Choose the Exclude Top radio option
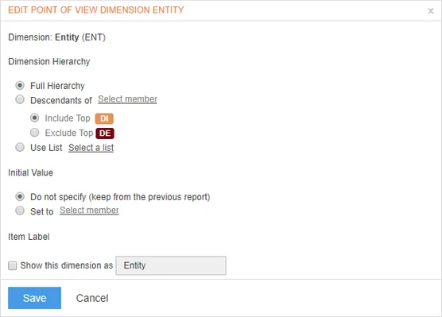Viewport: 442px width, 317px height. [x=34, y=132]
